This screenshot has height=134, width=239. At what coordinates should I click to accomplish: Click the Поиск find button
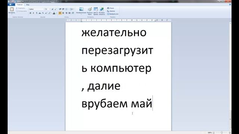click(x=111, y=8)
